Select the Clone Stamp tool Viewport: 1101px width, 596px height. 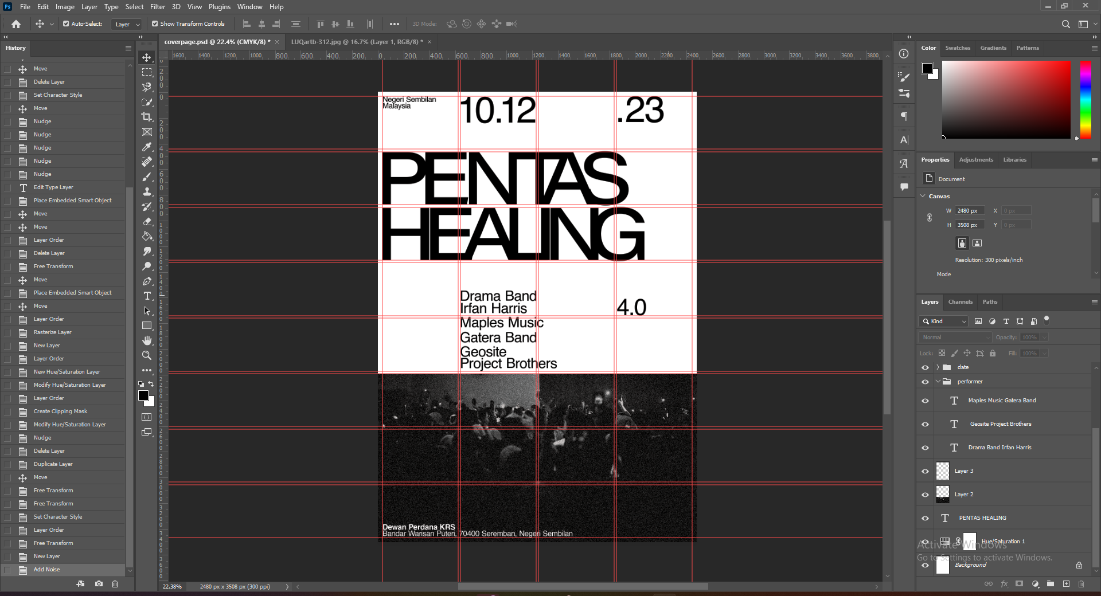point(147,191)
